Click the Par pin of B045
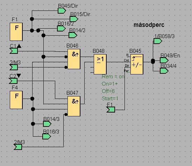This screenshot has height=166, width=192. point(126,71)
